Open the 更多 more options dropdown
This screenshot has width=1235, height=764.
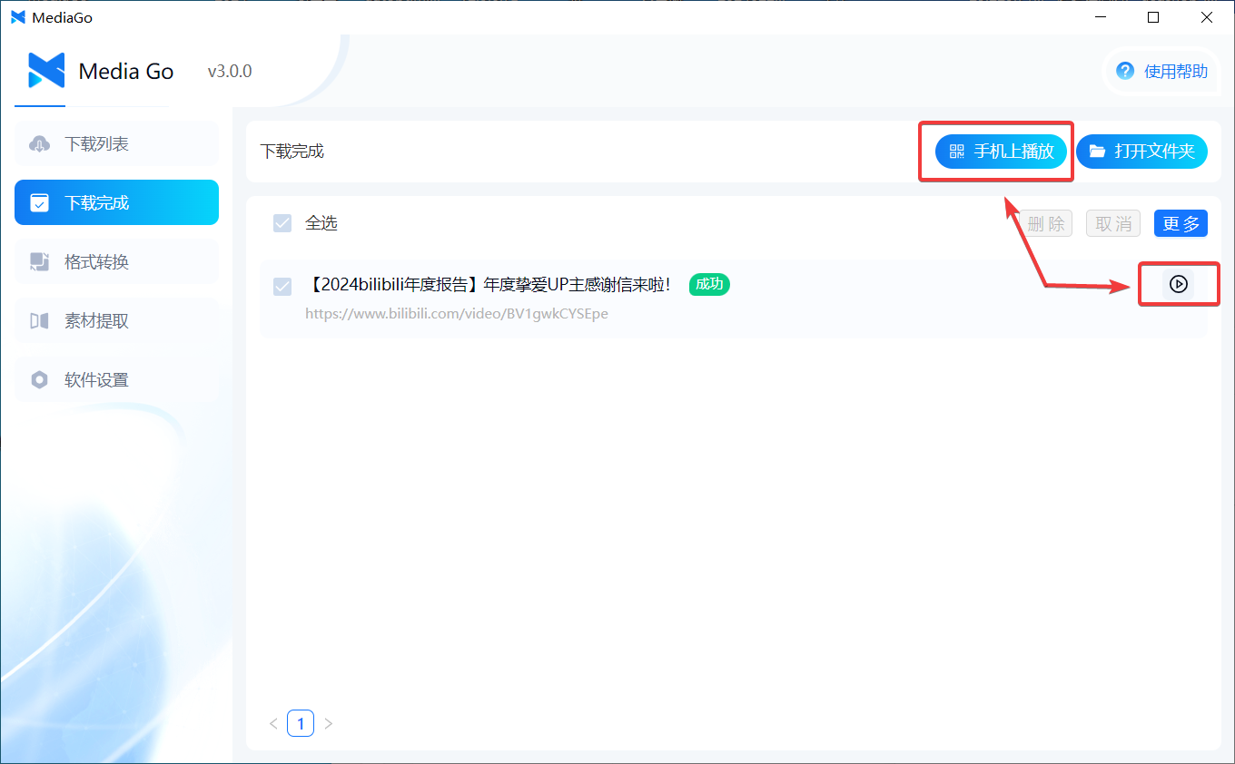(1181, 223)
